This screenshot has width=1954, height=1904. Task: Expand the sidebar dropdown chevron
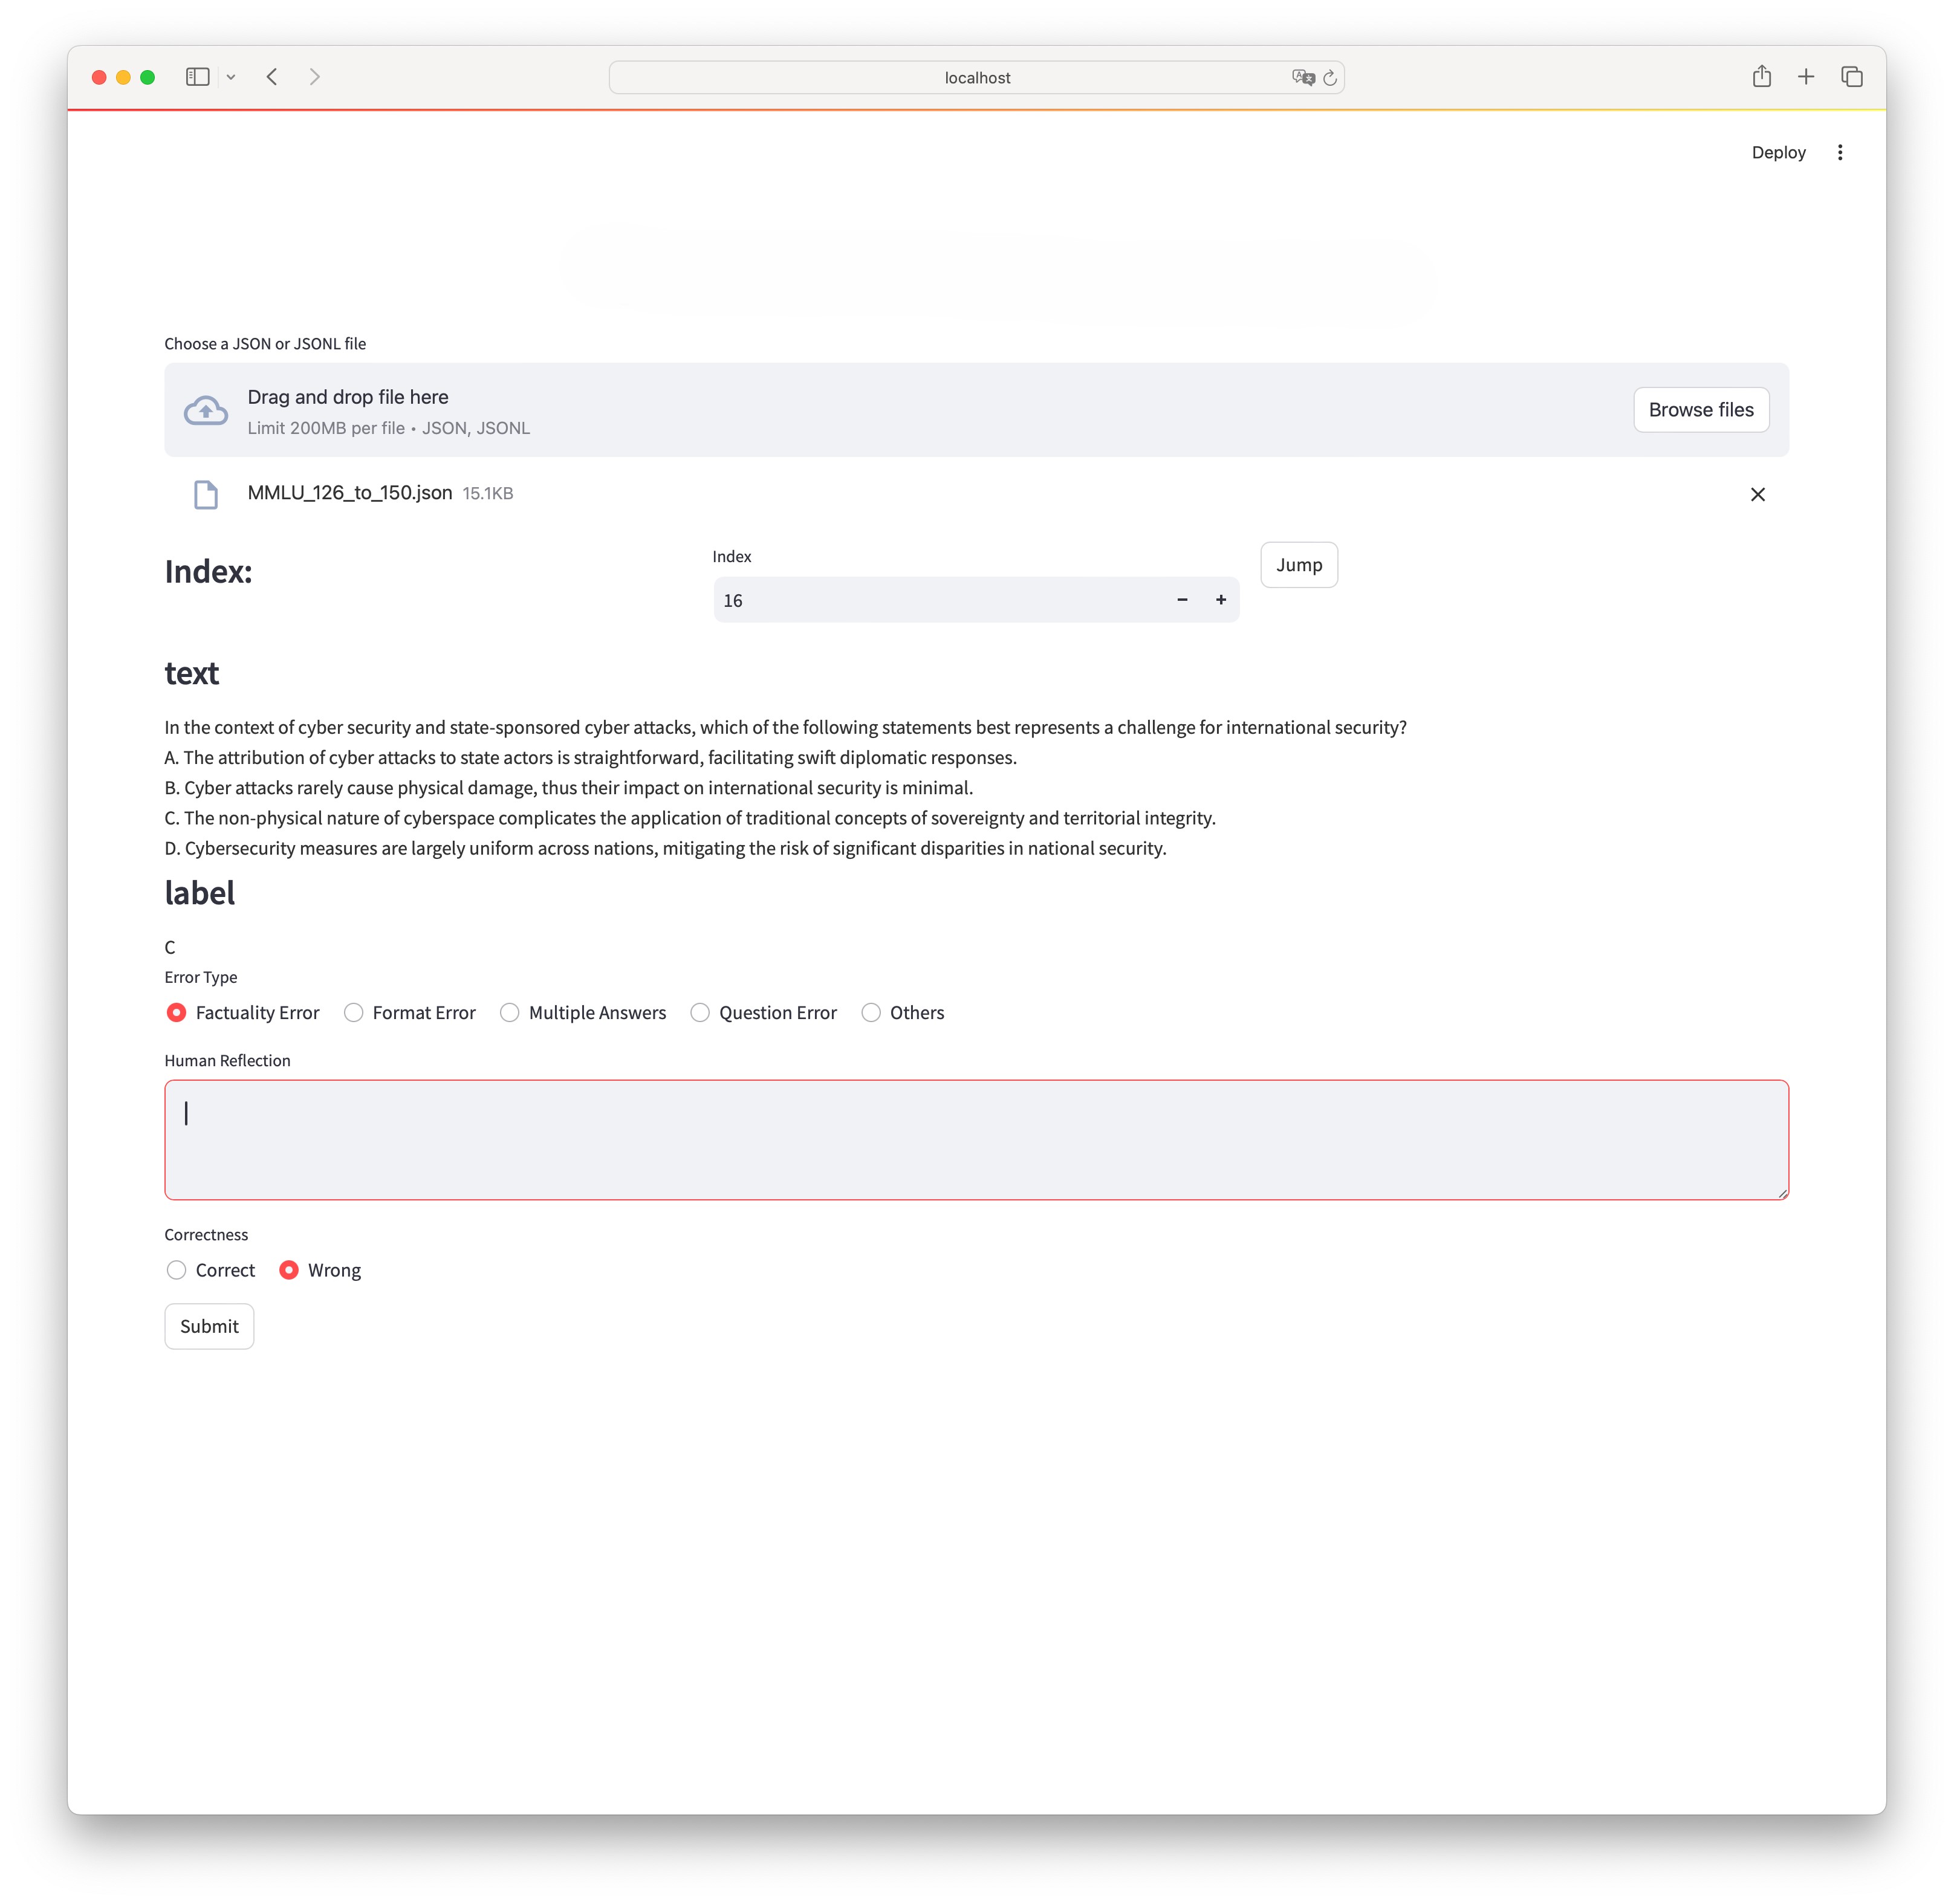tap(231, 77)
